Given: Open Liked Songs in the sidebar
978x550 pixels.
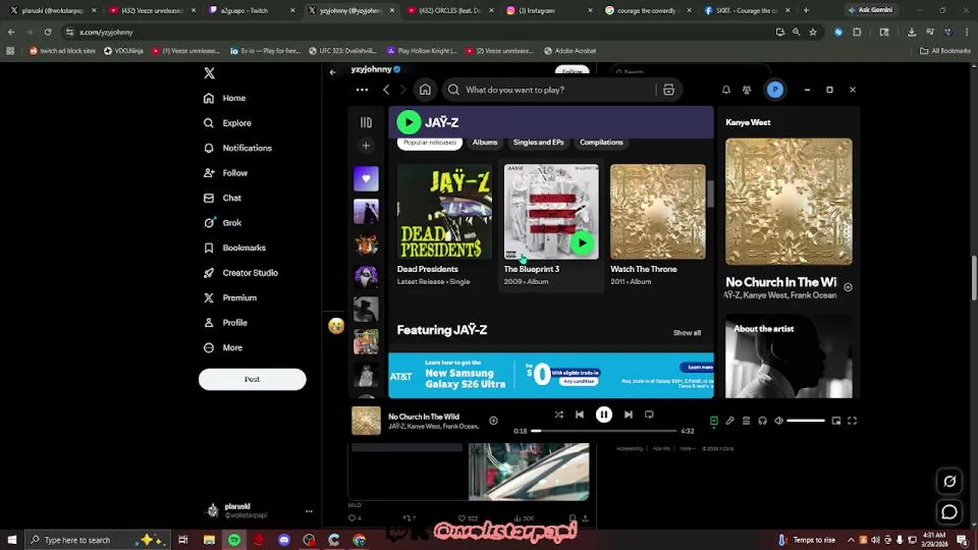Looking at the screenshot, I should pos(366,179).
